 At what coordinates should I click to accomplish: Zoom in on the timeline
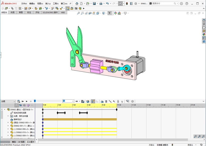(x=199, y=136)
